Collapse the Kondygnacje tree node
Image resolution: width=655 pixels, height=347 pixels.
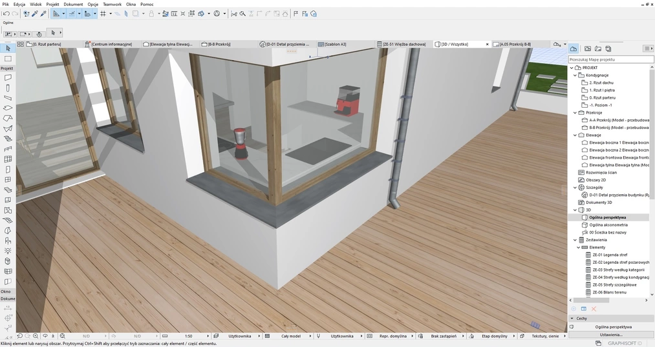pos(575,75)
